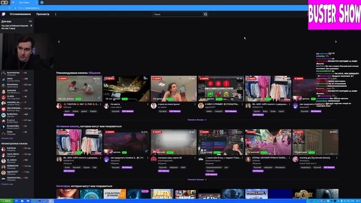Click the globe icon next to browser tab

point(42,2)
